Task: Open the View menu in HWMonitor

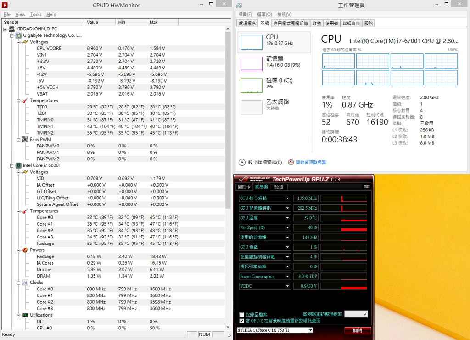Action: coord(20,14)
